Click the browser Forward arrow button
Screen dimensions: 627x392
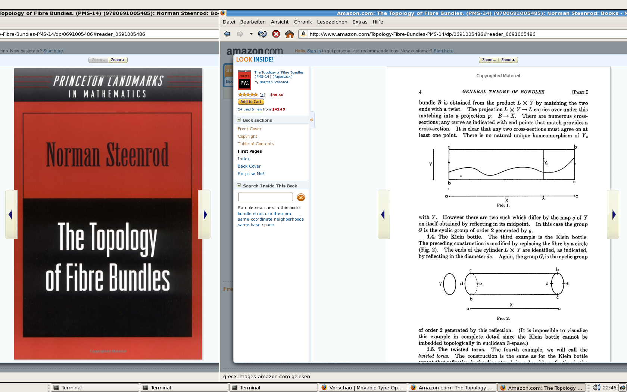[x=240, y=34]
